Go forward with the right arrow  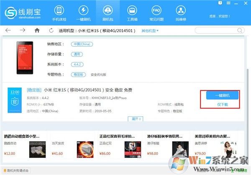pos(23,30)
